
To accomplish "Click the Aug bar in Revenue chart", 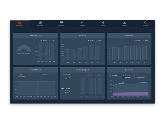I will coord(68,55).
